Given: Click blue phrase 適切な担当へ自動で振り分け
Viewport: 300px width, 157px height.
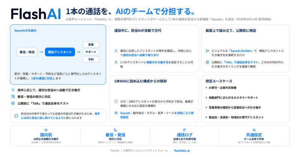Looking at the screenshot, I should click(141, 55).
